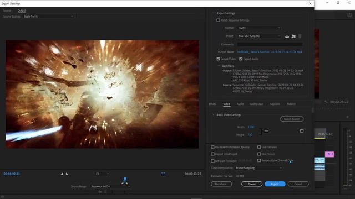
Task: Click the Metadata button
Action: tap(221, 184)
